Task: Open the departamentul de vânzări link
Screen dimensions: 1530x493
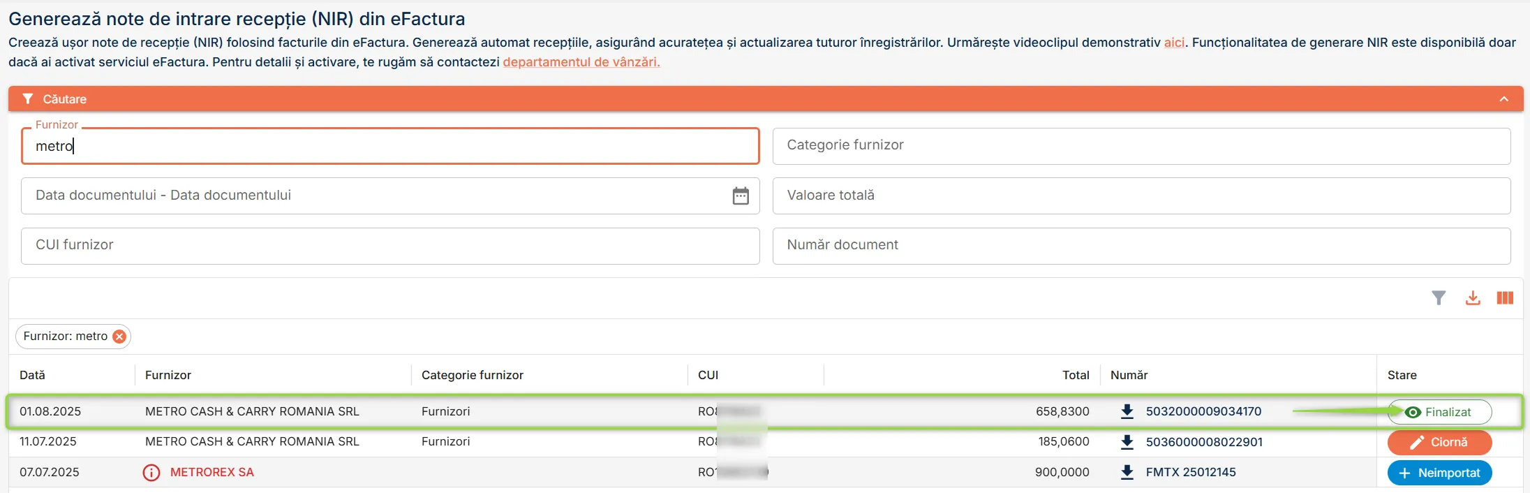Action: 581,62
